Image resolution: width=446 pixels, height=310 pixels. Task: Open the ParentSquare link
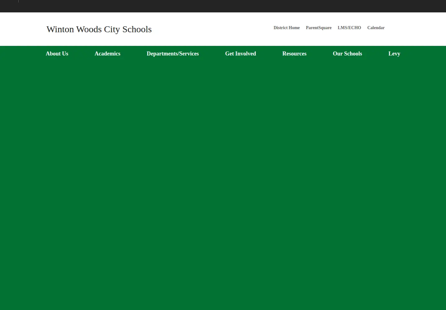pyautogui.click(x=319, y=28)
